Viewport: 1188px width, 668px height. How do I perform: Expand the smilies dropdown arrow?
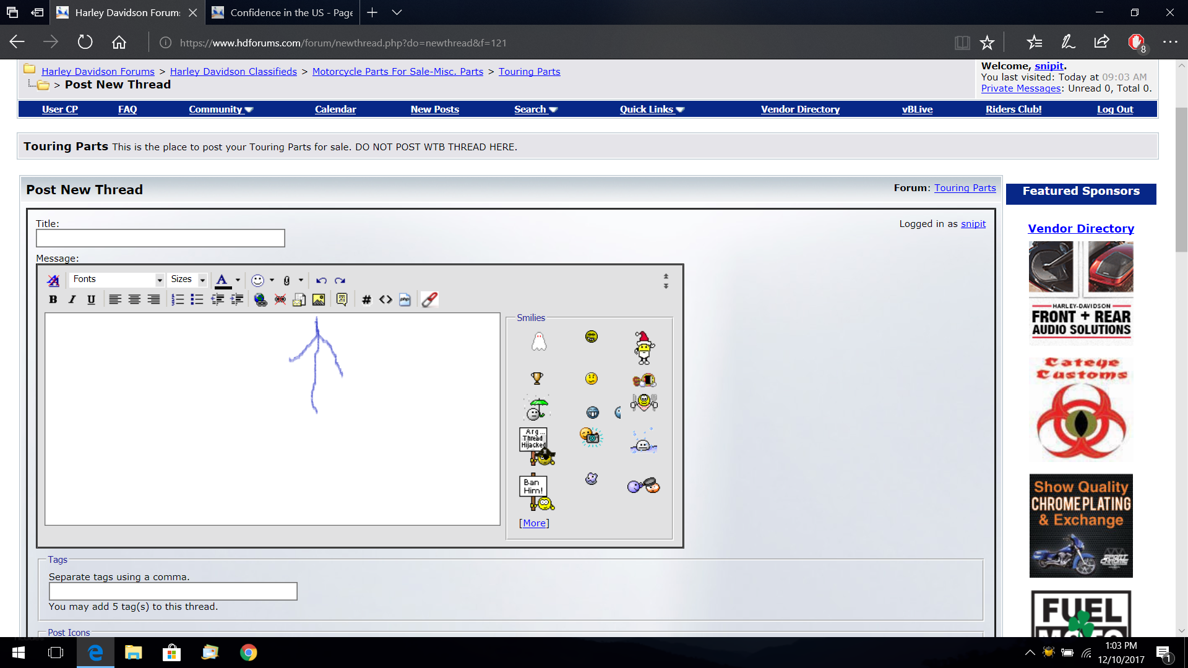272,281
